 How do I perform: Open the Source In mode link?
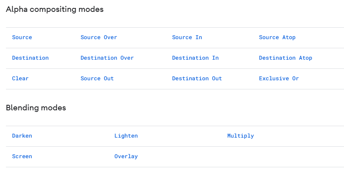tap(187, 38)
